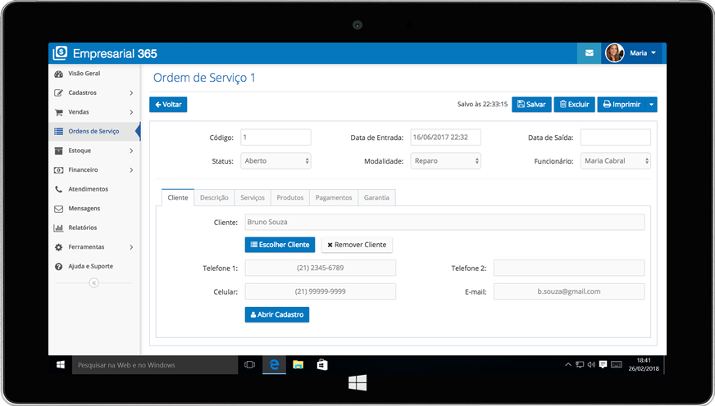Select Ordens de Serviço menu item
715x406 pixels.
(x=94, y=131)
